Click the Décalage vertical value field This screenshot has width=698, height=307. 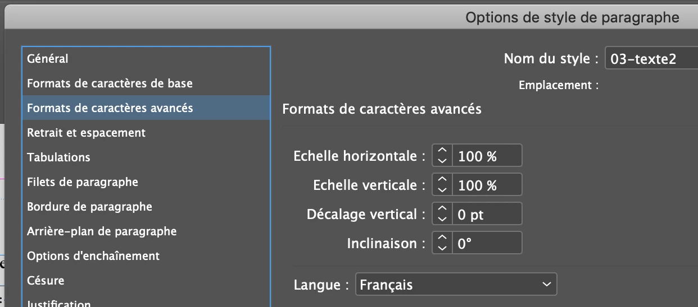[x=487, y=214]
